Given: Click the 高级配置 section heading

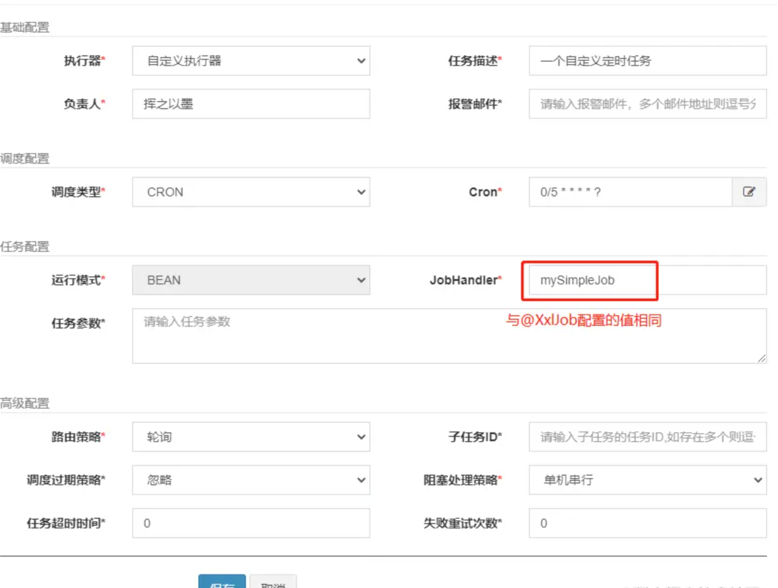Looking at the screenshot, I should pos(25,403).
